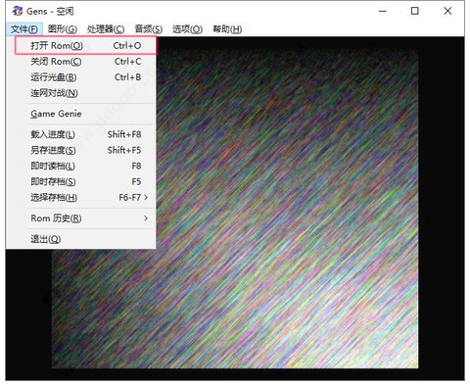
Task: Open the 选项(O) menu
Action: click(x=187, y=29)
